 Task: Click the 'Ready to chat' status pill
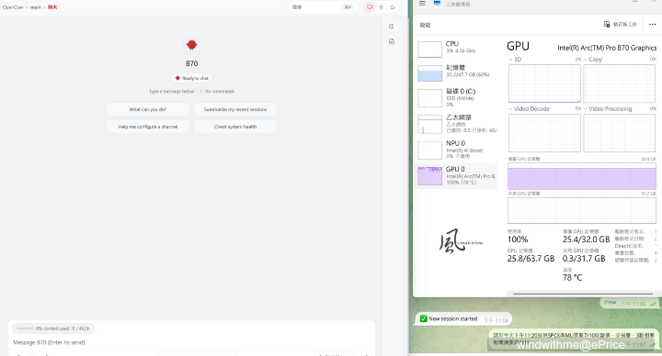tap(191, 78)
